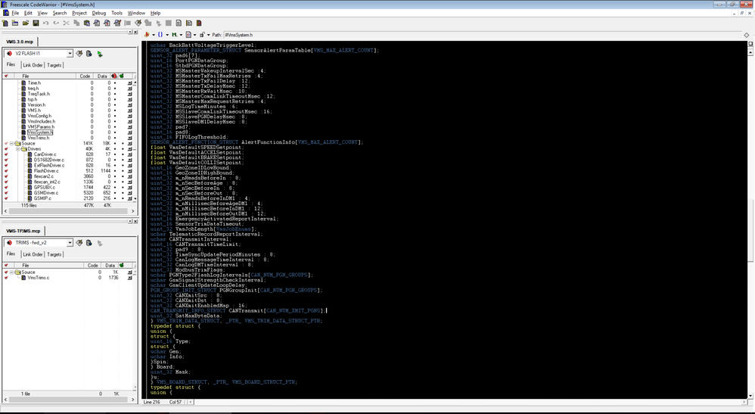Switch to Targets tab in VMS-TRIMS panel
This screenshot has height=414, width=755.
(x=54, y=254)
